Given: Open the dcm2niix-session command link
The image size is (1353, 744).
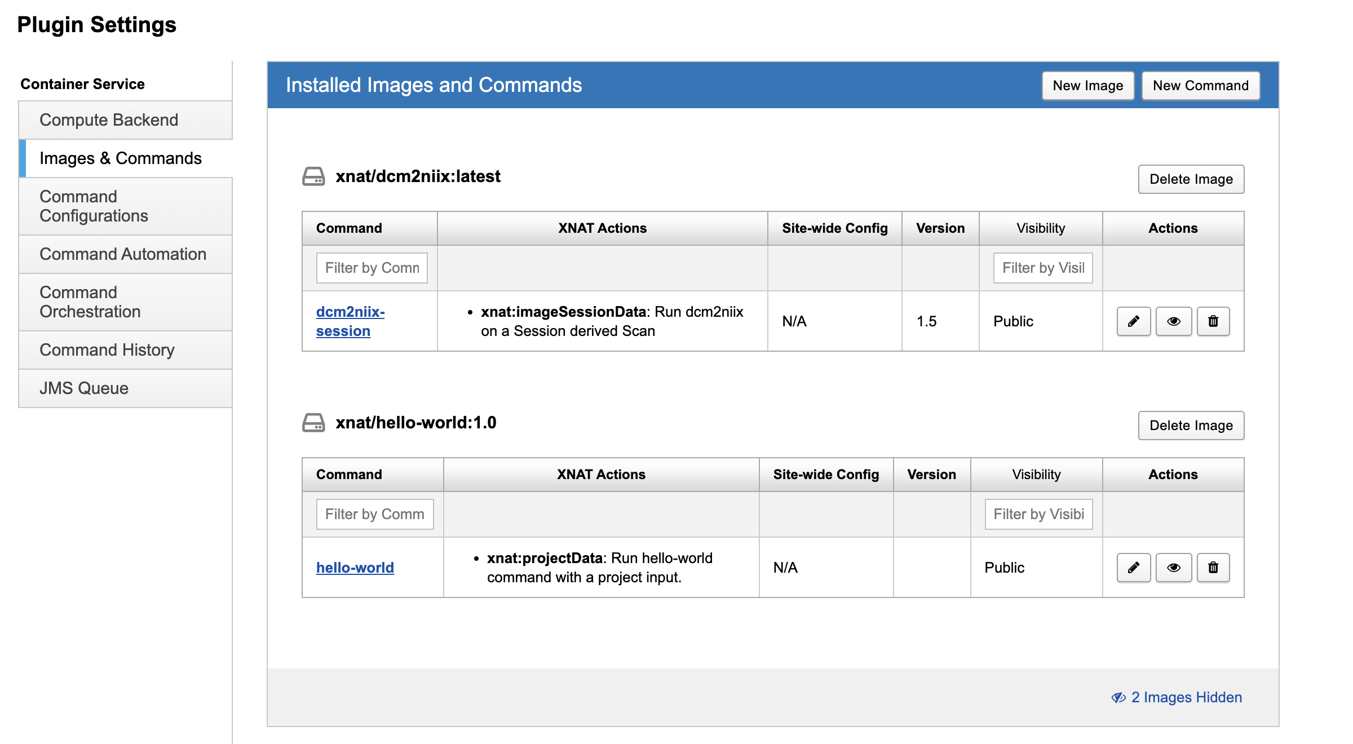Looking at the screenshot, I should pos(350,321).
